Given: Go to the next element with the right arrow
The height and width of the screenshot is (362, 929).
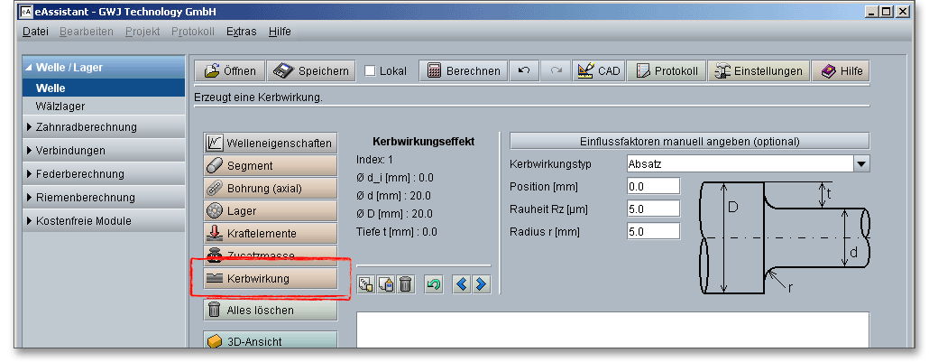Looking at the screenshot, I should (481, 284).
